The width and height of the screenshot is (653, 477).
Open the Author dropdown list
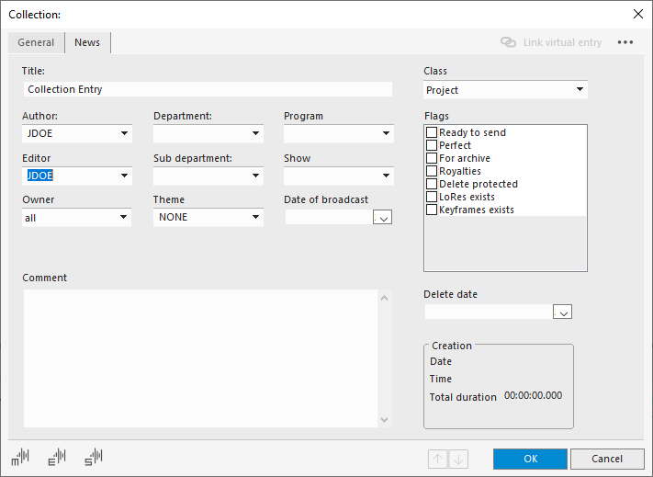tap(124, 134)
